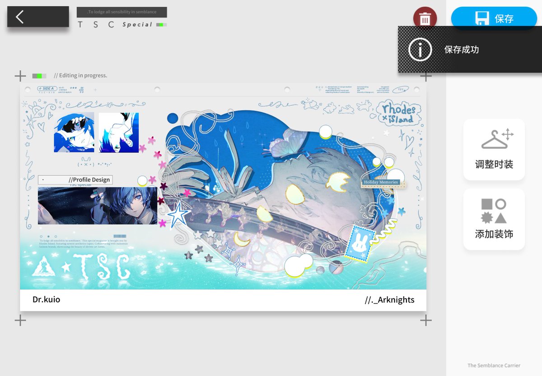
Task: Select the blue rabbit stamp sticker
Action: tap(360, 244)
